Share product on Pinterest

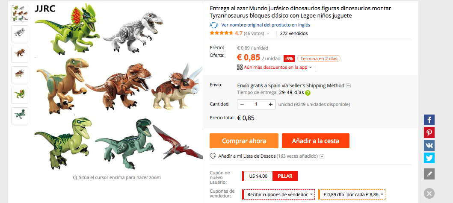coord(429,132)
